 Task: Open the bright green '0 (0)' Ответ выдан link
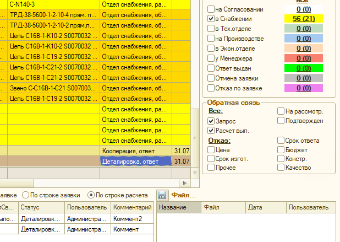tap(304, 68)
